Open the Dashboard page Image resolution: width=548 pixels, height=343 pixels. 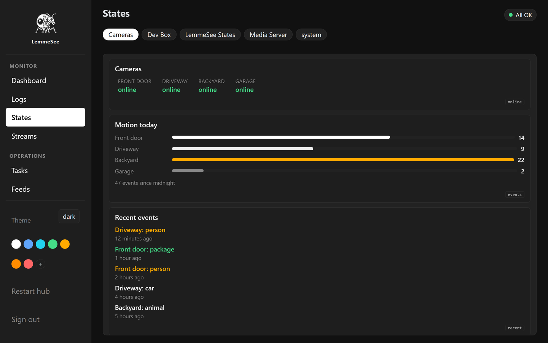[x=45, y=80]
